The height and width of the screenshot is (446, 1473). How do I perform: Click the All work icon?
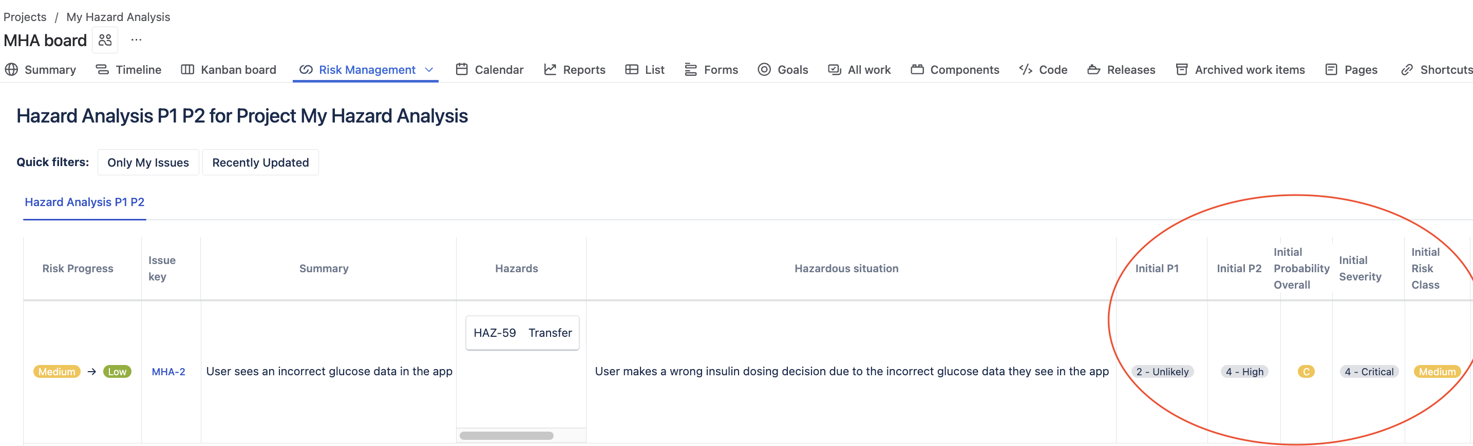click(834, 70)
